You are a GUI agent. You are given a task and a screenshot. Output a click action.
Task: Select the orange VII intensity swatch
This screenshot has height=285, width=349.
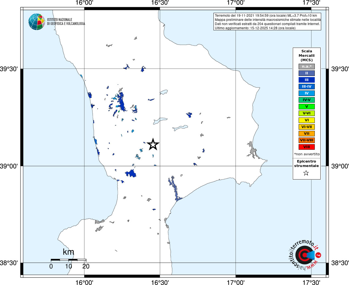point(306,134)
